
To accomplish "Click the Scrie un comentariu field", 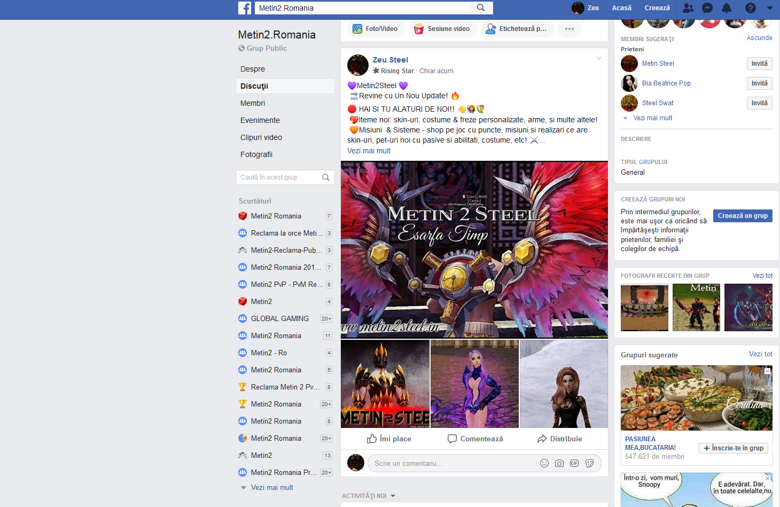I will coord(454,463).
